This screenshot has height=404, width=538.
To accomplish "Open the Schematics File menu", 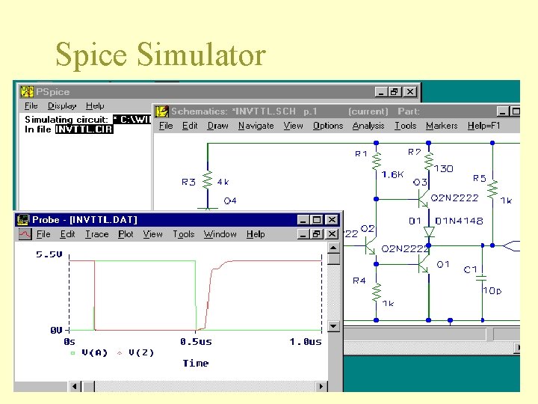I will 166,126.
